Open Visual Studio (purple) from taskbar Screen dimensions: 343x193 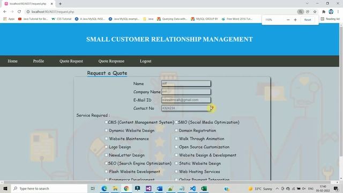(x=148, y=188)
